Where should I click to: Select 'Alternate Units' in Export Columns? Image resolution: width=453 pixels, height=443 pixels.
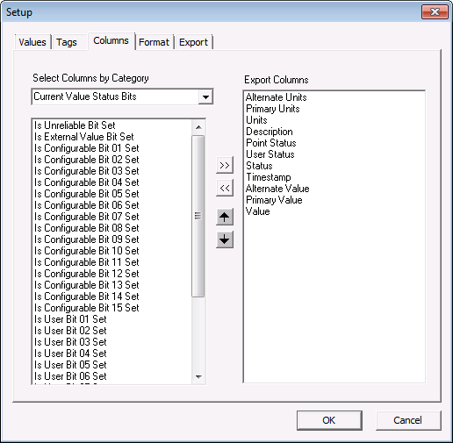(276, 97)
